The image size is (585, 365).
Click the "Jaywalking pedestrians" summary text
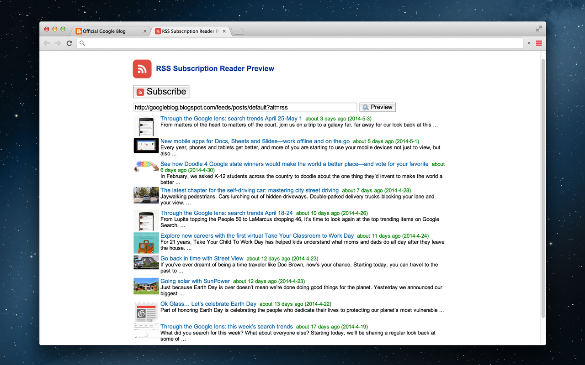298,200
